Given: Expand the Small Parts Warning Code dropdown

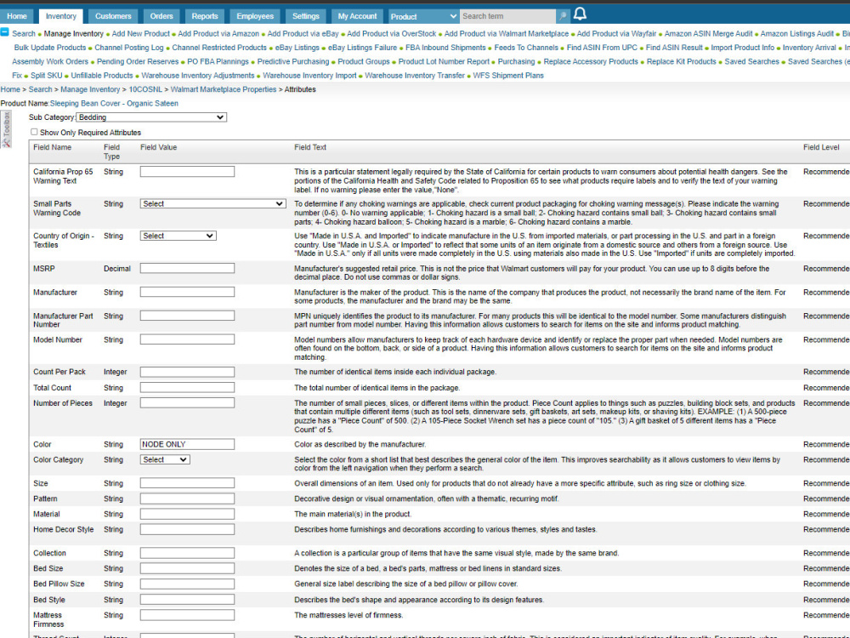Looking at the screenshot, I should click(212, 204).
